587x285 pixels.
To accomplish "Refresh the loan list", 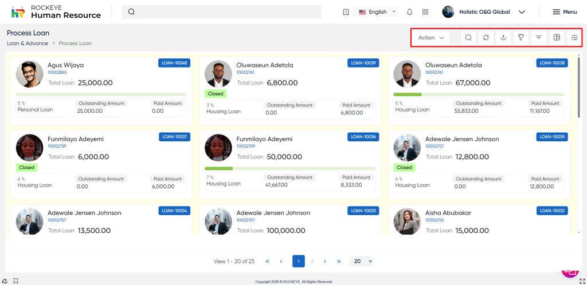I will click(x=486, y=38).
